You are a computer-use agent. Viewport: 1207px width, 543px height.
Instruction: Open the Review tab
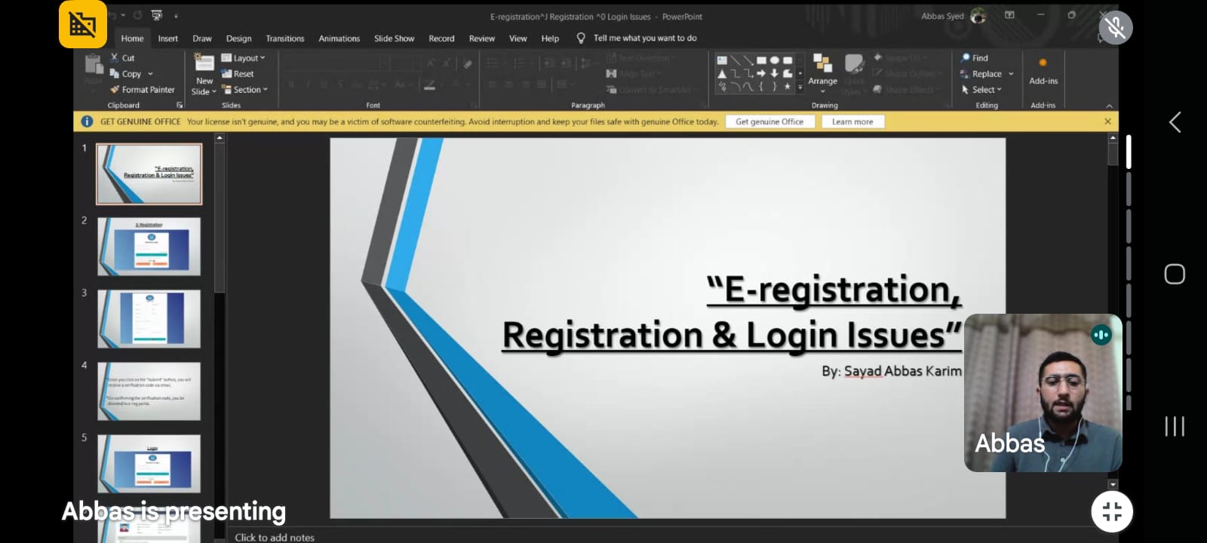click(x=482, y=38)
